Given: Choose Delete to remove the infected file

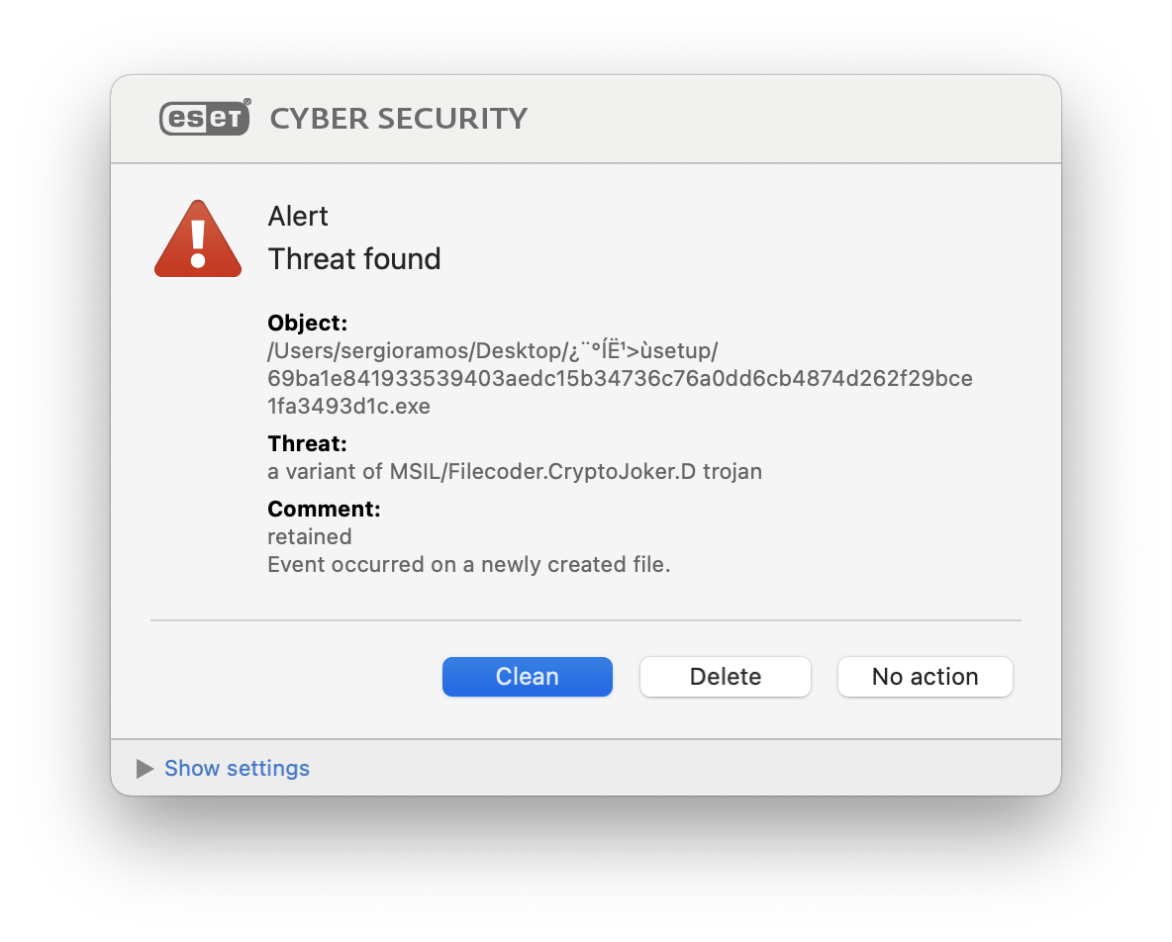Looking at the screenshot, I should coord(725,677).
